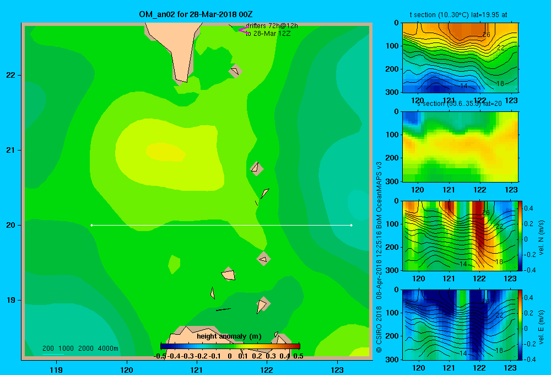Click depth label 100 on salinity section axis

coord(392,135)
